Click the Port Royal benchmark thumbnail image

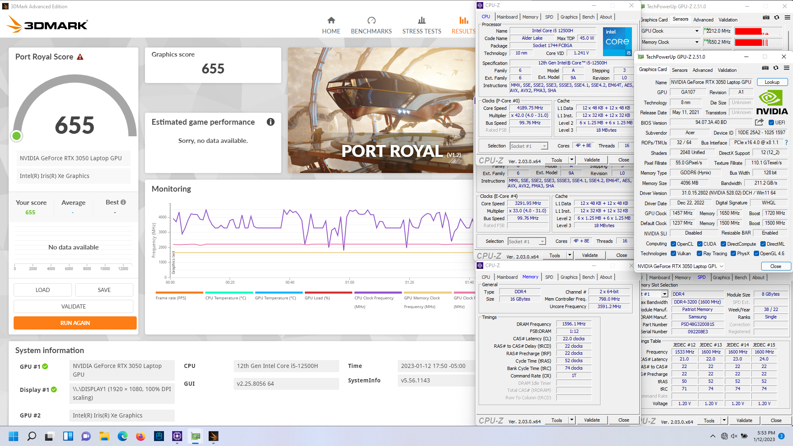coord(381,110)
